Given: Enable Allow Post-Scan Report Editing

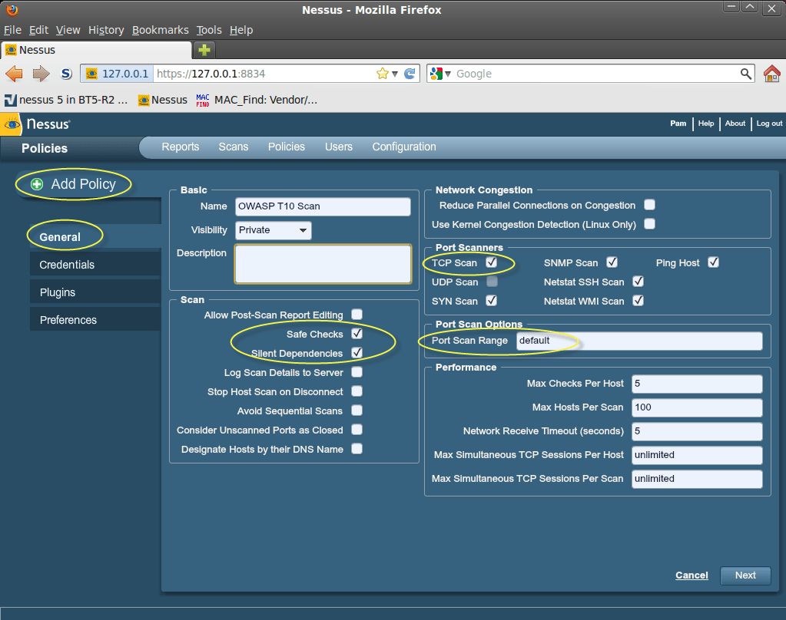Looking at the screenshot, I should click(x=357, y=314).
